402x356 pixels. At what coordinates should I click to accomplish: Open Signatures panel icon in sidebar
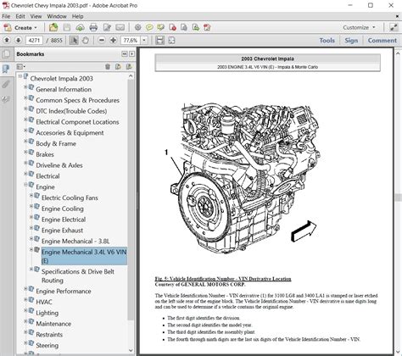6,99
